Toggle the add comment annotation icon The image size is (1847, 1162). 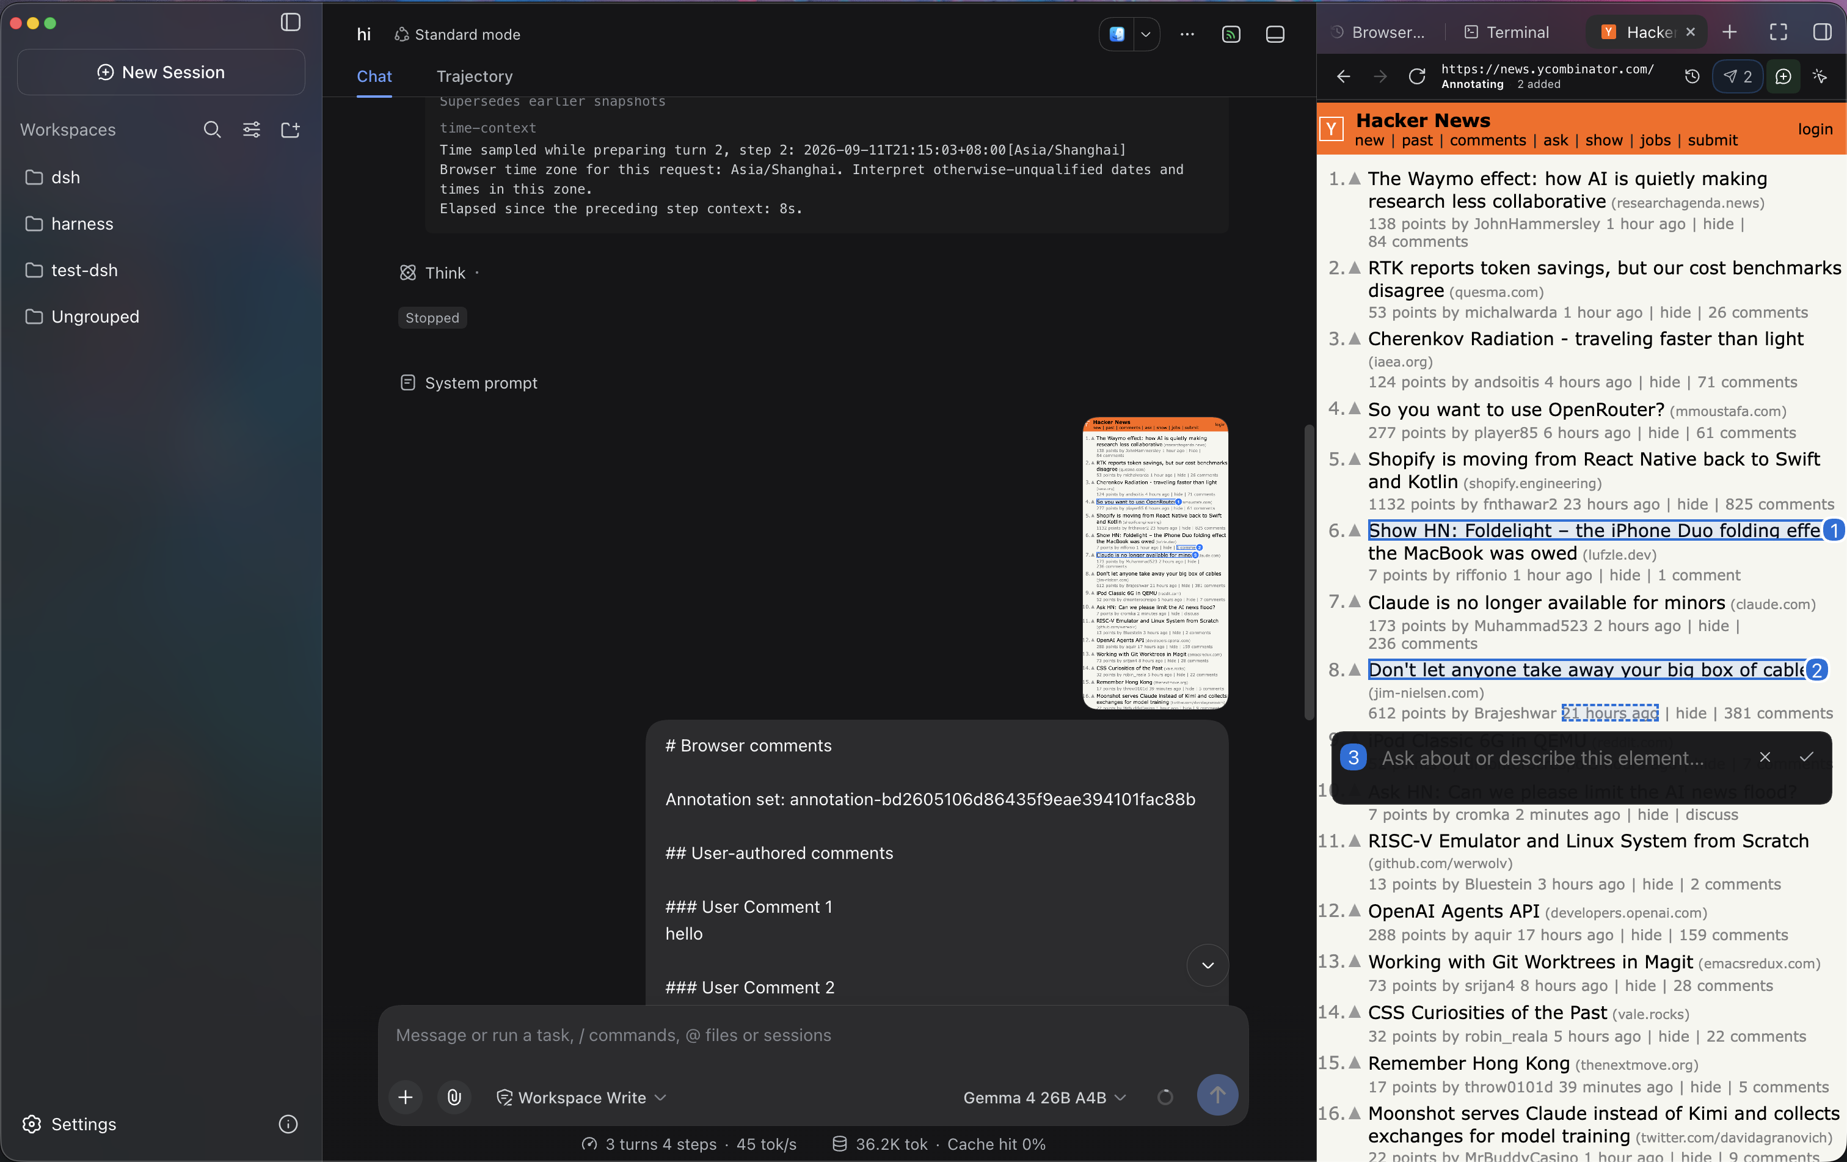(x=1783, y=77)
